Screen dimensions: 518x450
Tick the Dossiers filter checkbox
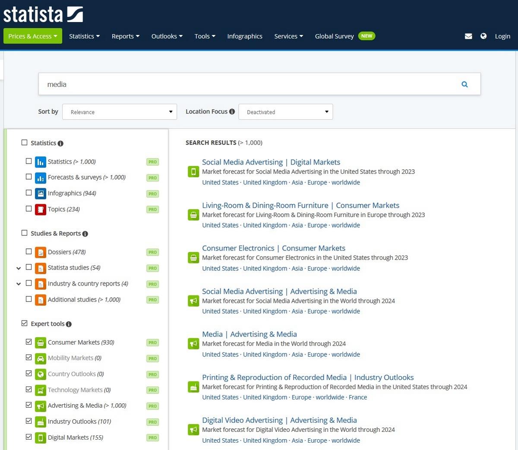pyautogui.click(x=28, y=251)
